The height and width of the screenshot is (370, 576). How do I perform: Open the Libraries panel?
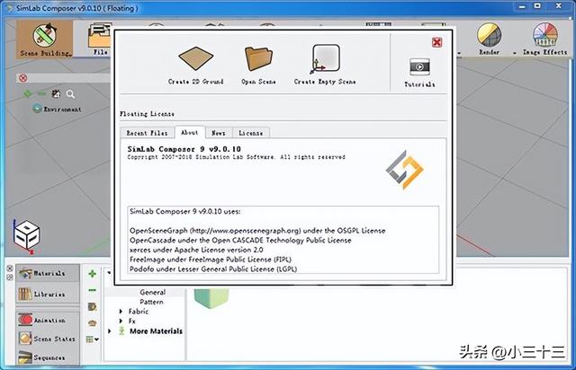48,294
